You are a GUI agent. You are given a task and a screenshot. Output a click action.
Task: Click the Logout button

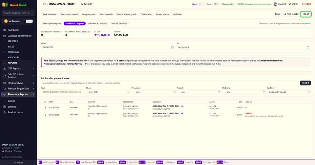(306, 4)
